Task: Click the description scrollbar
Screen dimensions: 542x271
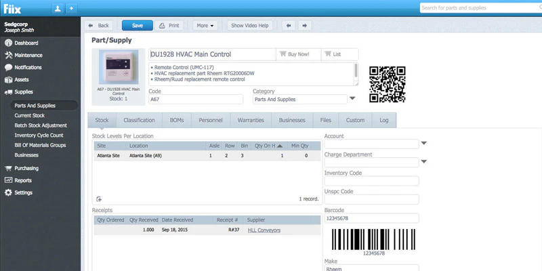Action: coord(356,70)
